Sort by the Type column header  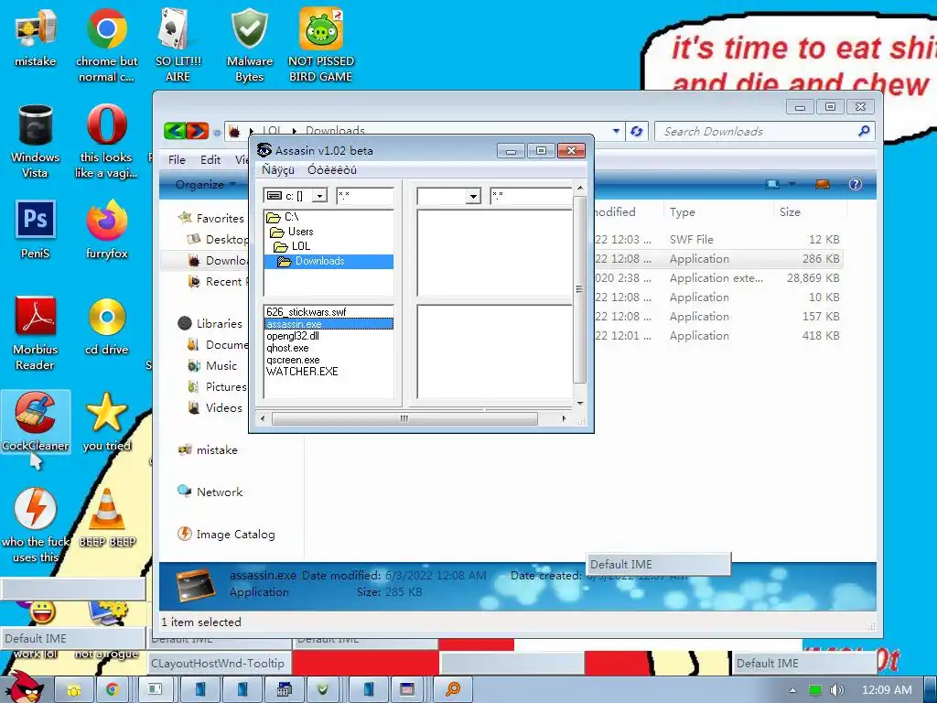pyautogui.click(x=717, y=211)
